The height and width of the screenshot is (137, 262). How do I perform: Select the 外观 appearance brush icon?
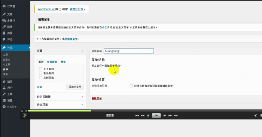(x=4, y=48)
